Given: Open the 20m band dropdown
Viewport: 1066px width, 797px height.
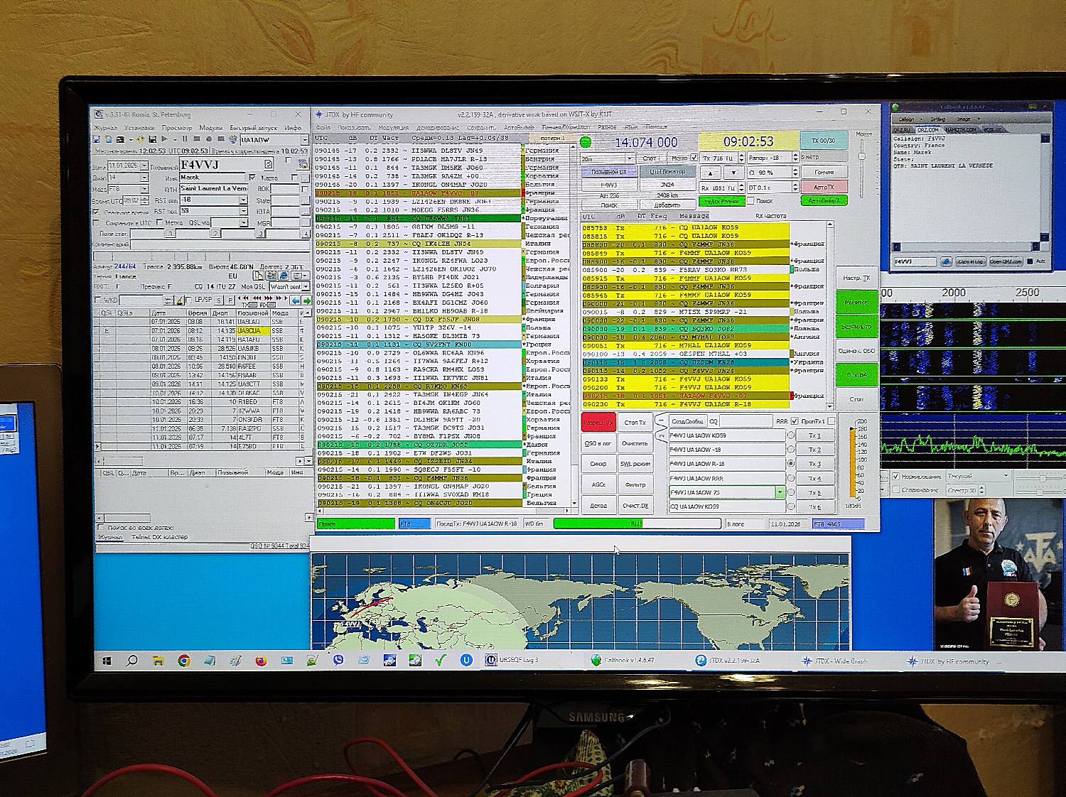Looking at the screenshot, I should click(629, 158).
